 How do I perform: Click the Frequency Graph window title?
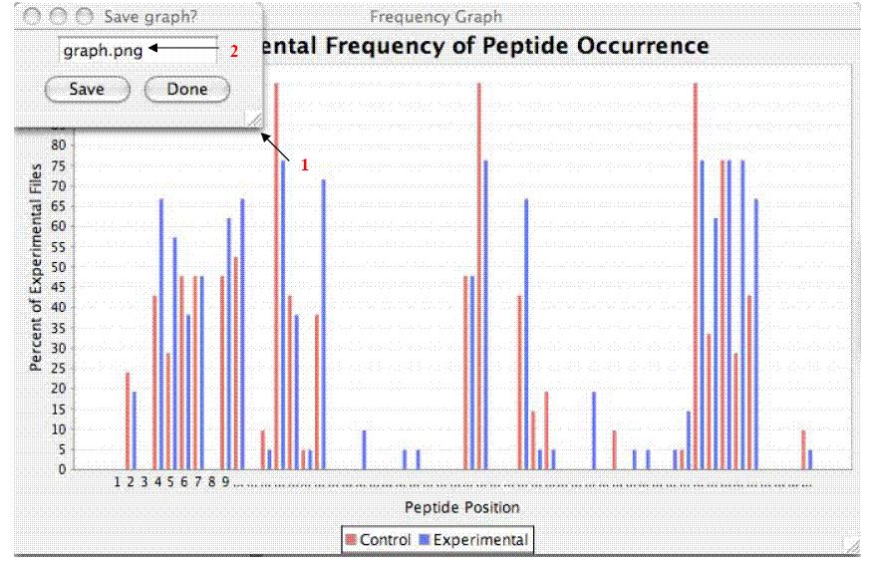tap(435, 17)
